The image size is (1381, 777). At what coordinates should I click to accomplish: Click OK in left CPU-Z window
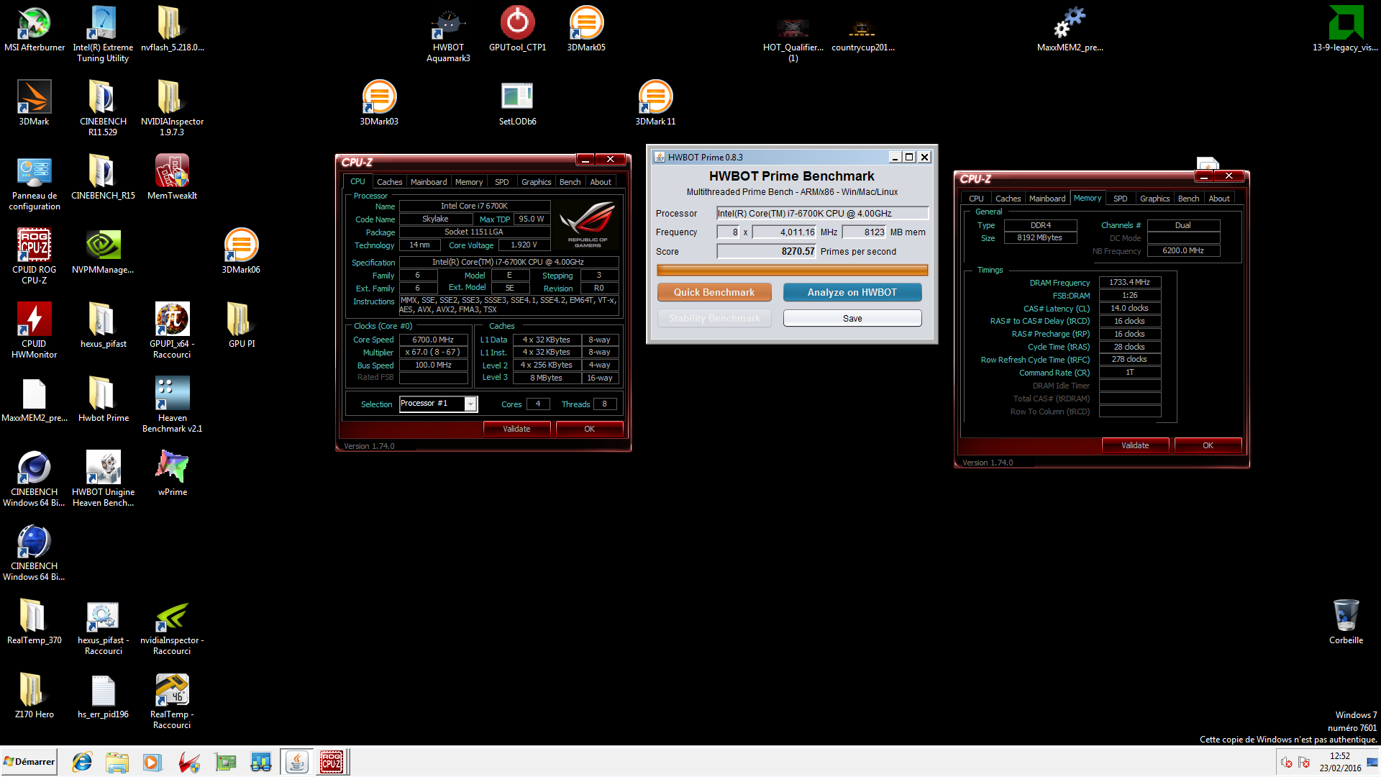click(x=589, y=429)
